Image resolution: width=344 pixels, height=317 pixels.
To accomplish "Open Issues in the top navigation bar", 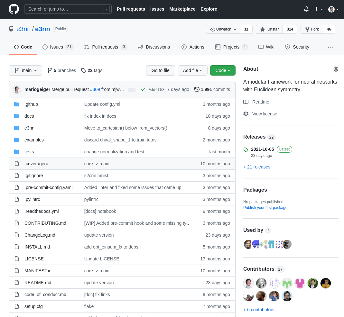I will tap(157, 9).
